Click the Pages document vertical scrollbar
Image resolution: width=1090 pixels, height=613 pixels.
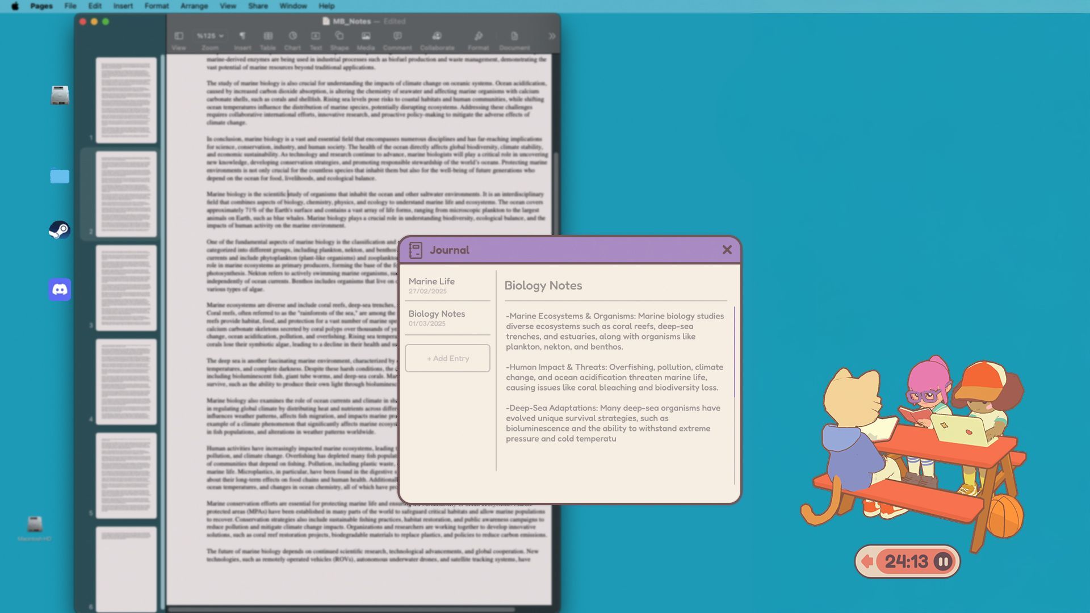[x=556, y=193]
